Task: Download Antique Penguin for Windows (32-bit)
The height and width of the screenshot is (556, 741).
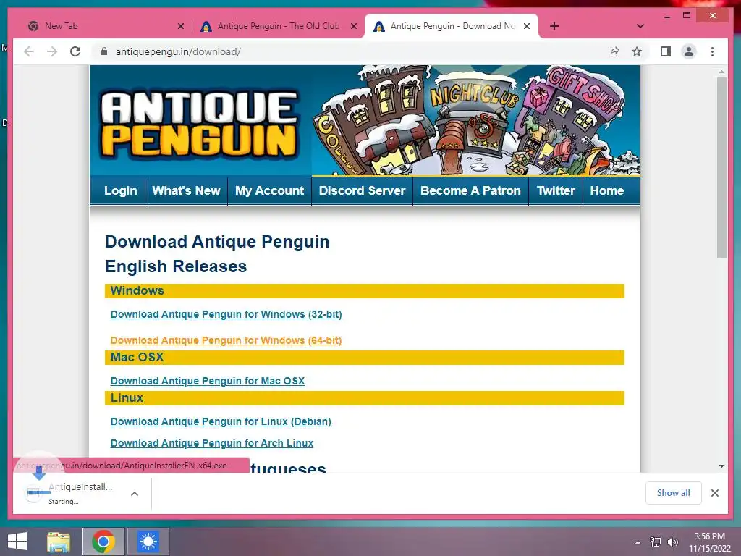Action: click(x=226, y=314)
